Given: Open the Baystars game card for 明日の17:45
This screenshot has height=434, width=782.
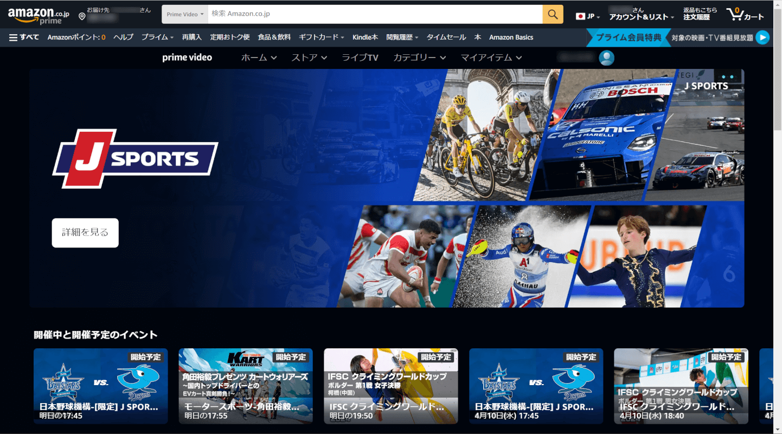Looking at the screenshot, I should (101, 386).
